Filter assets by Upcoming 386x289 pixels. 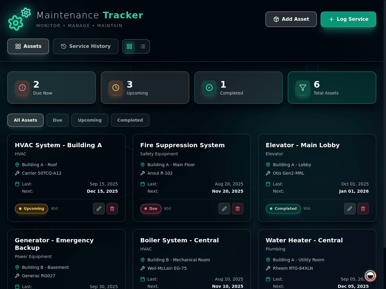90,120
